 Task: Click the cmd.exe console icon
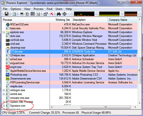[8, 44]
